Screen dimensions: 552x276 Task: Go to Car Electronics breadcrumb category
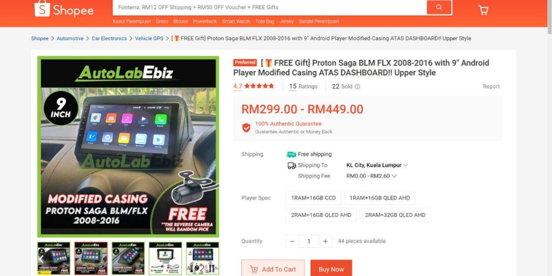click(109, 38)
